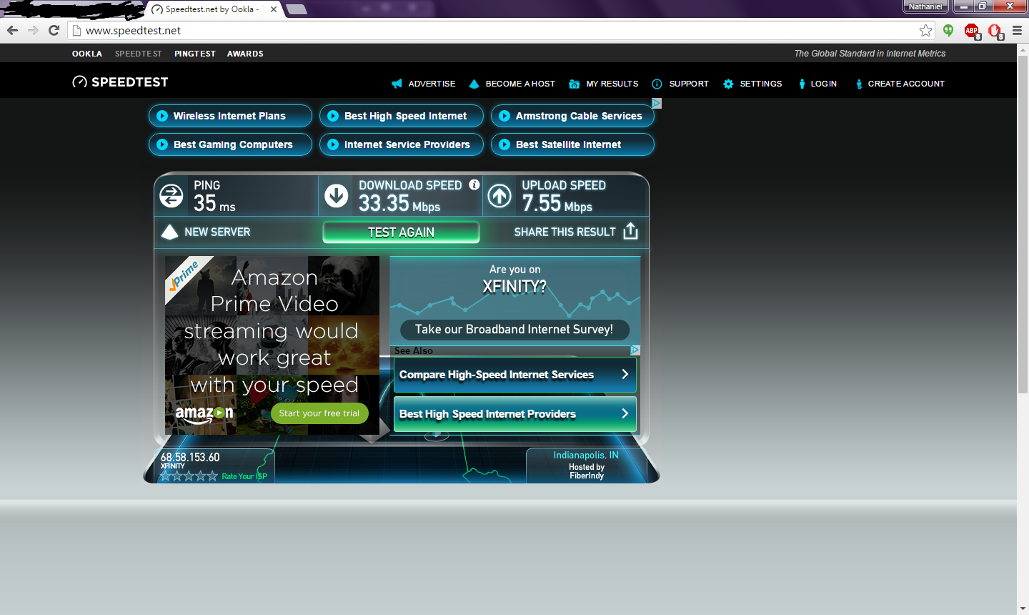
Task: Reload the page with refresh icon
Action: click(x=54, y=30)
